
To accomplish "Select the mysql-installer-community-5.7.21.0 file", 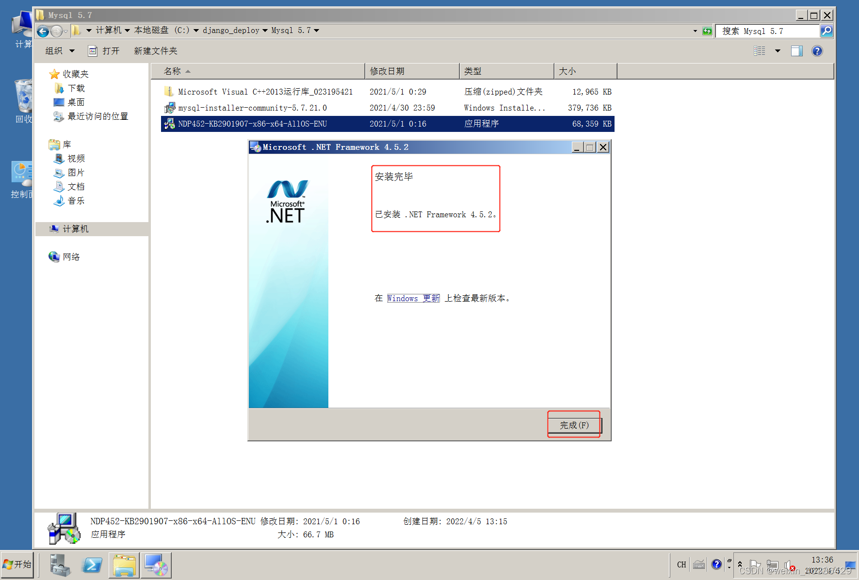I will (x=388, y=108).
